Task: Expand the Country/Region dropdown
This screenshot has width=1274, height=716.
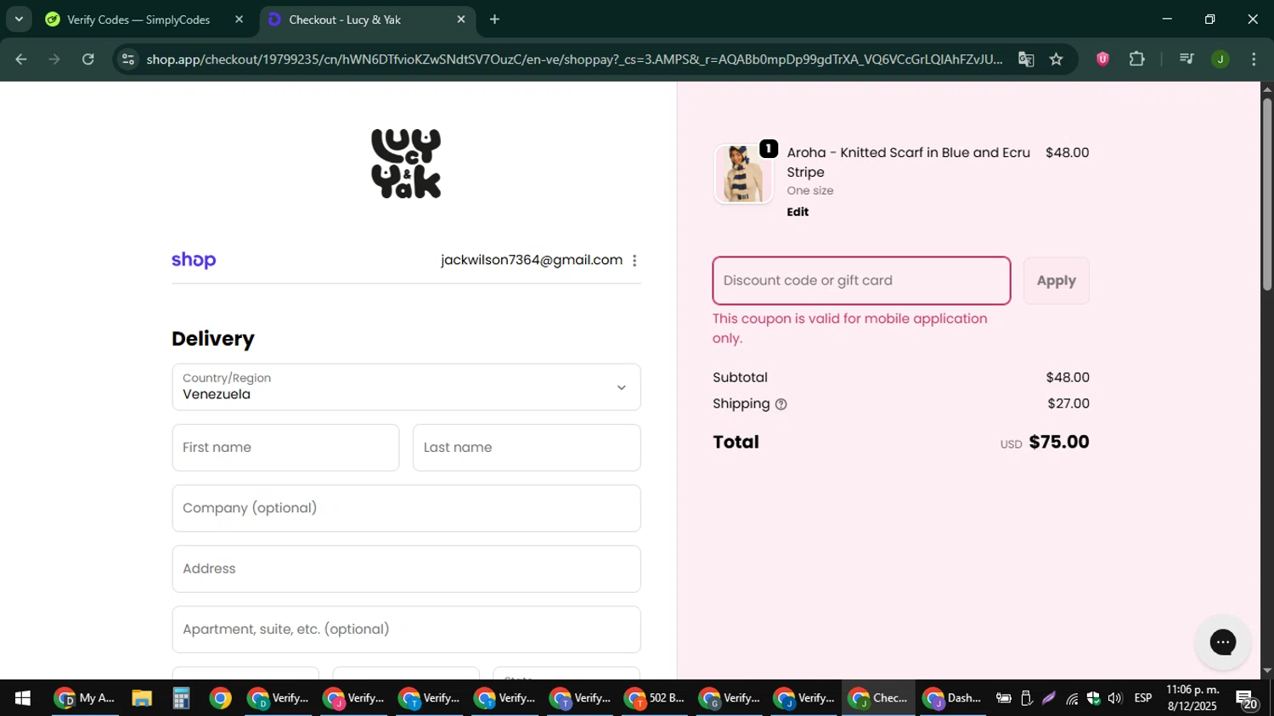Action: pos(406,387)
